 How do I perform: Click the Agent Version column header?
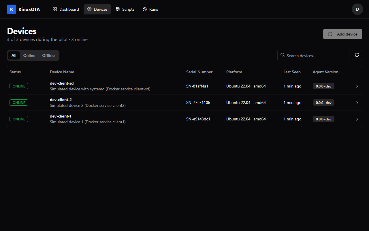coord(325,72)
